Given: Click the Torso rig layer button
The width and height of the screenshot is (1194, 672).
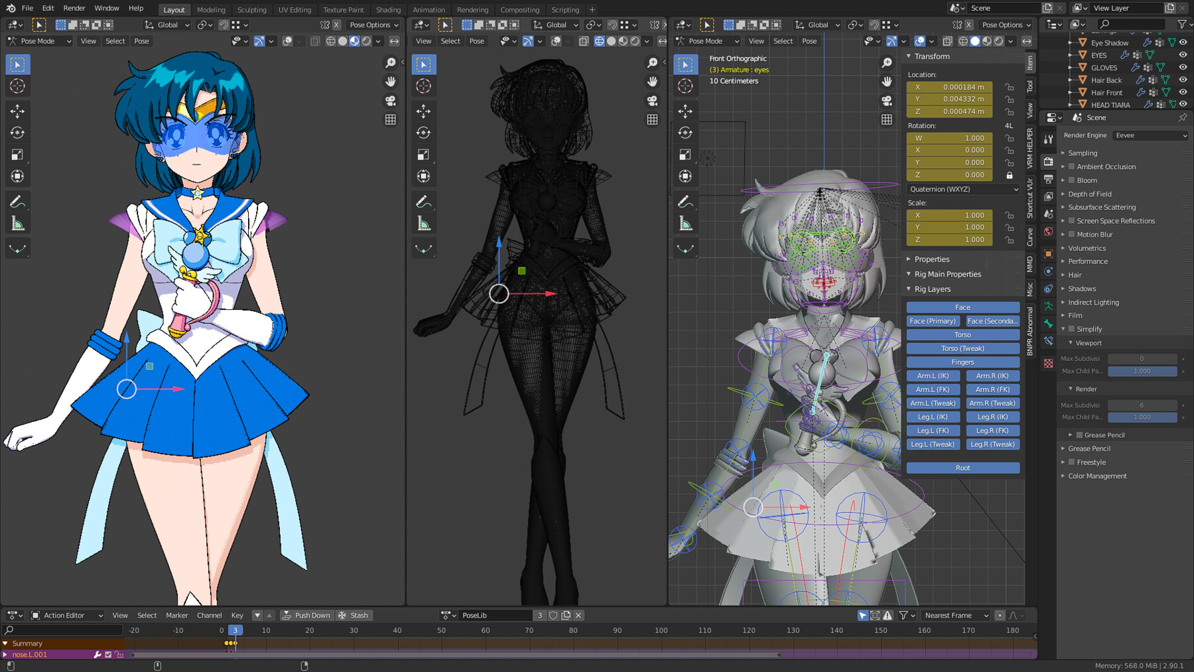Looking at the screenshot, I should point(962,335).
